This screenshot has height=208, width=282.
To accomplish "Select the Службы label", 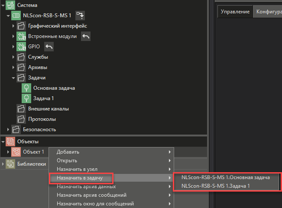I will [x=38, y=57].
